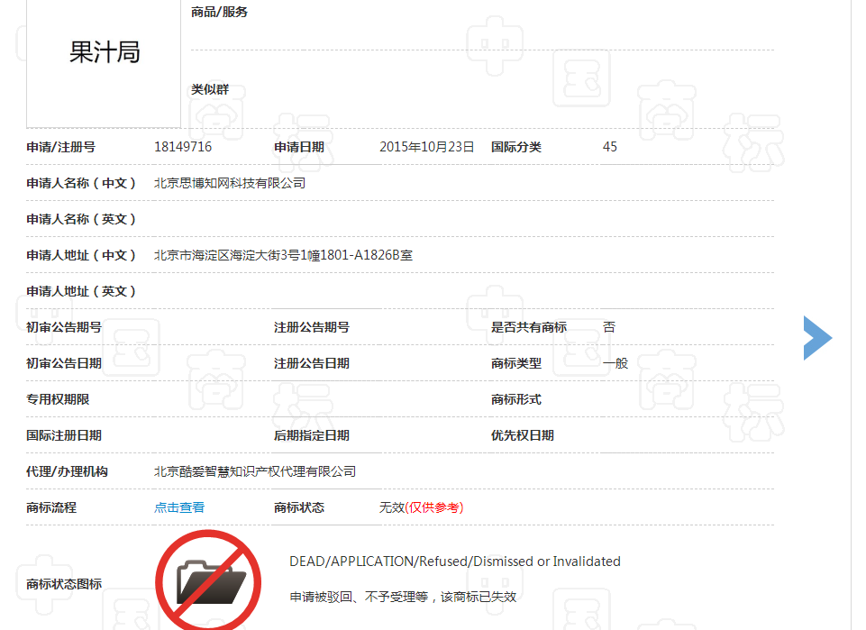Click the 是否共有商标 value 否
Image resolution: width=866 pixels, height=630 pixels.
[609, 326]
